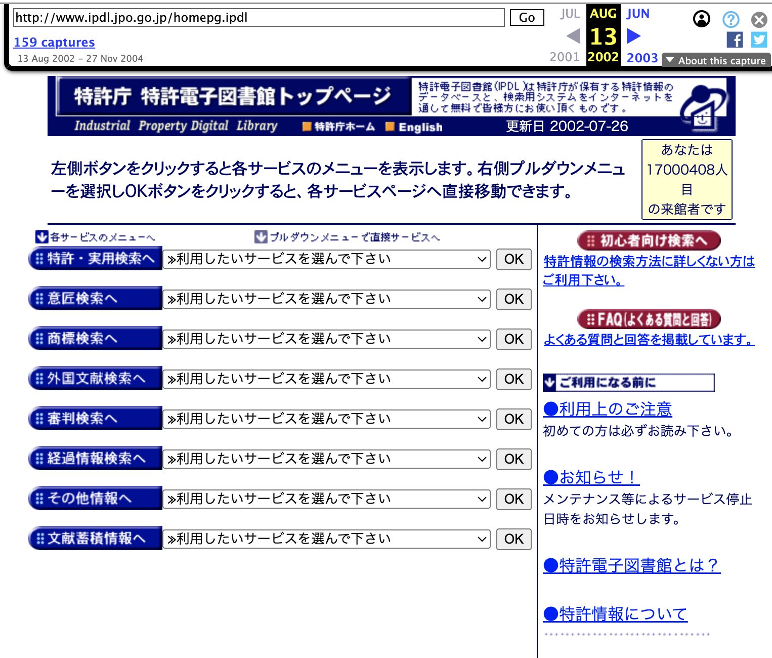Open the Wayback Machine help question icon
The image size is (772, 658).
(731, 20)
